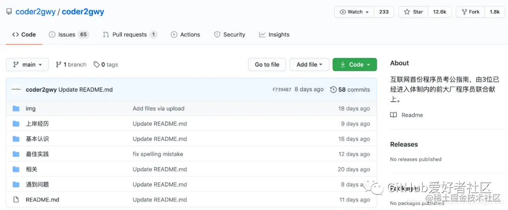Viewport: 508px width, 210px height.
Task: Open the Insights tab
Action: pos(274,35)
